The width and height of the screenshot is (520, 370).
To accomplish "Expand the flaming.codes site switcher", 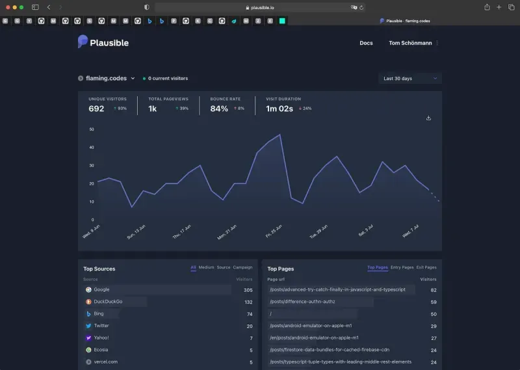I will coord(107,78).
